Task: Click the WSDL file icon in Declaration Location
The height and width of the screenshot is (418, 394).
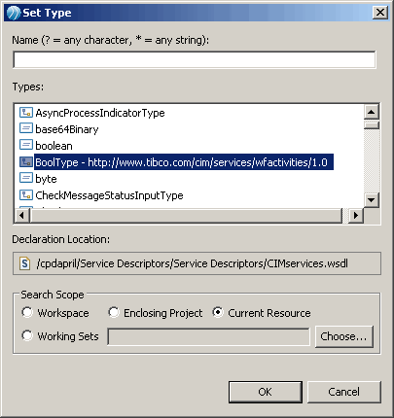Action: point(25,263)
